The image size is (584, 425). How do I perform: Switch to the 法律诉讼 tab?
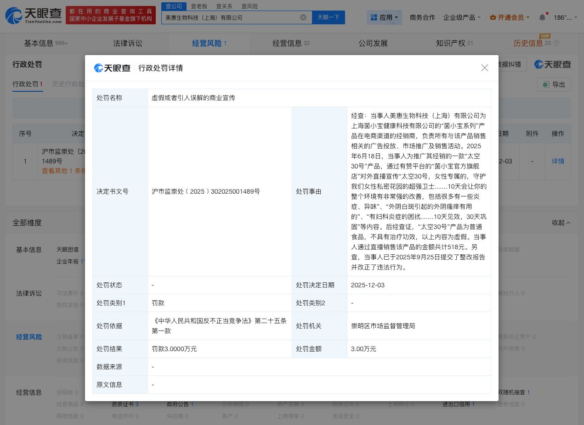click(x=127, y=43)
